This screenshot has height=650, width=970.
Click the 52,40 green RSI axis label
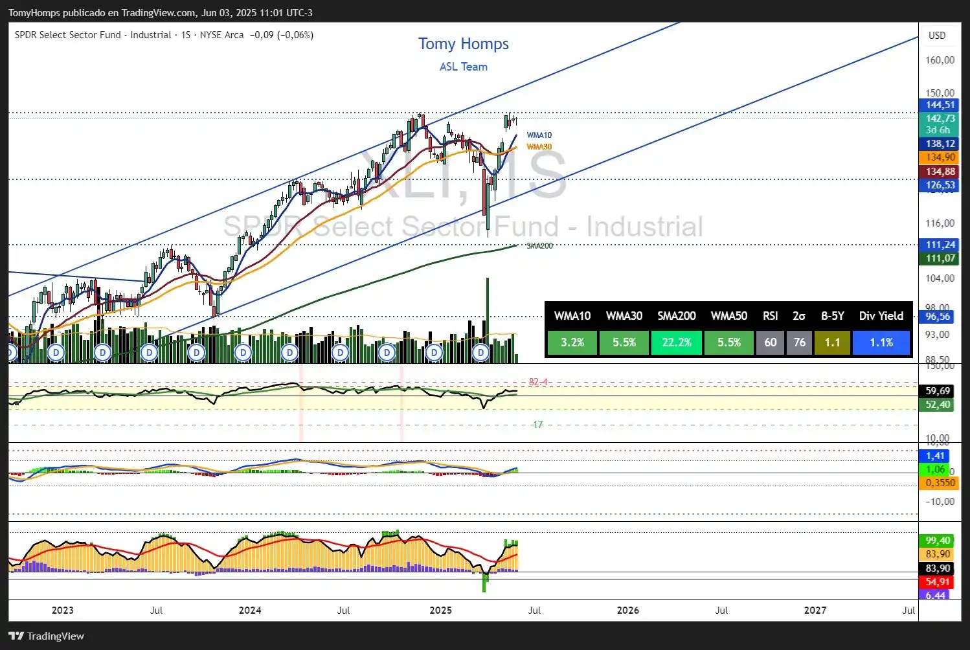coord(938,405)
